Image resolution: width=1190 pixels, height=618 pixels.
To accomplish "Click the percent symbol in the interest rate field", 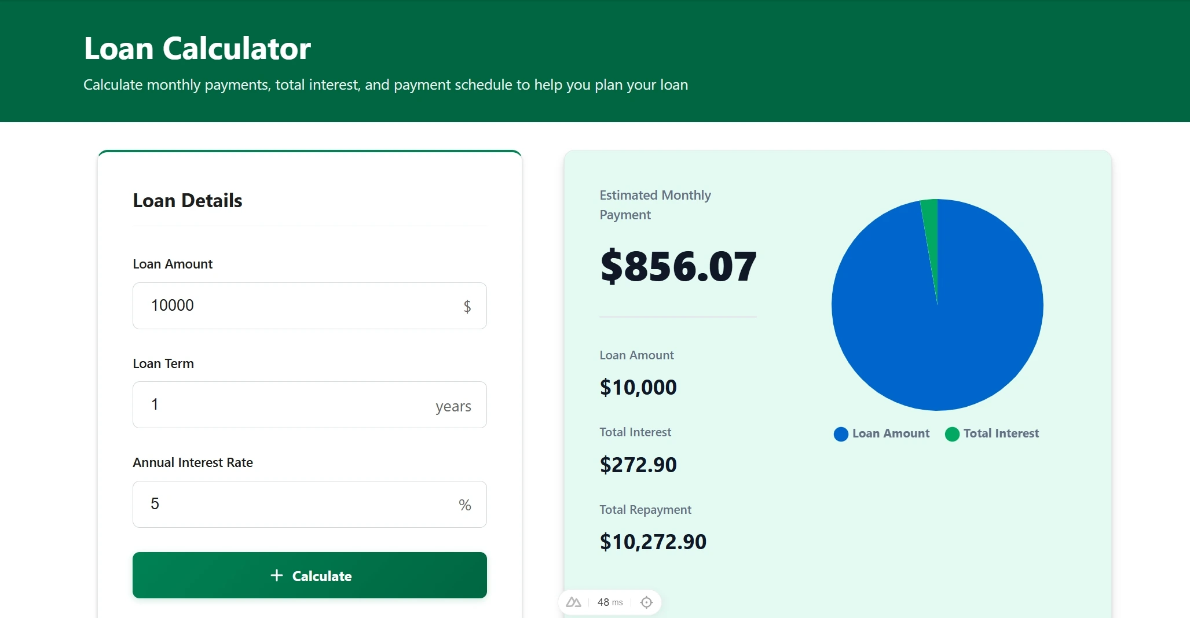I will point(464,504).
